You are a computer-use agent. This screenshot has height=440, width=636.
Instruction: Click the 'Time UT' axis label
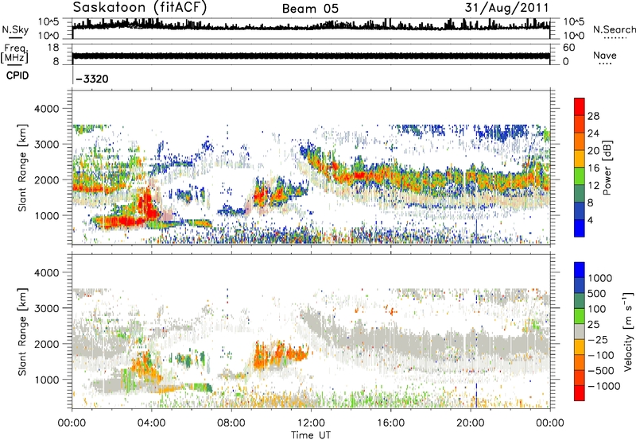pyautogui.click(x=311, y=435)
